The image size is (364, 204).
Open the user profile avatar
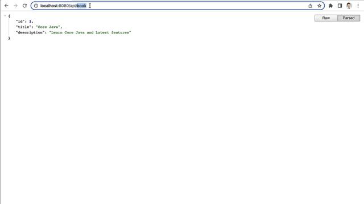pyautogui.click(x=349, y=6)
